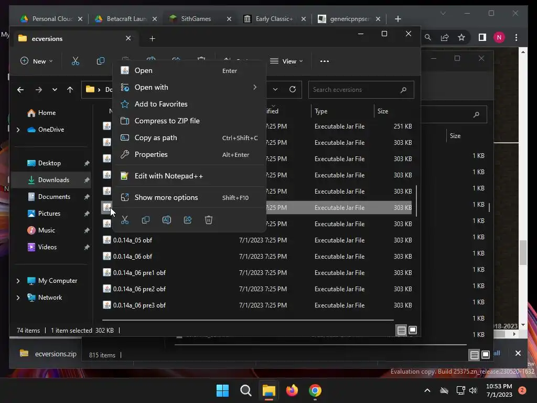Expand Network tree node

[18, 298]
